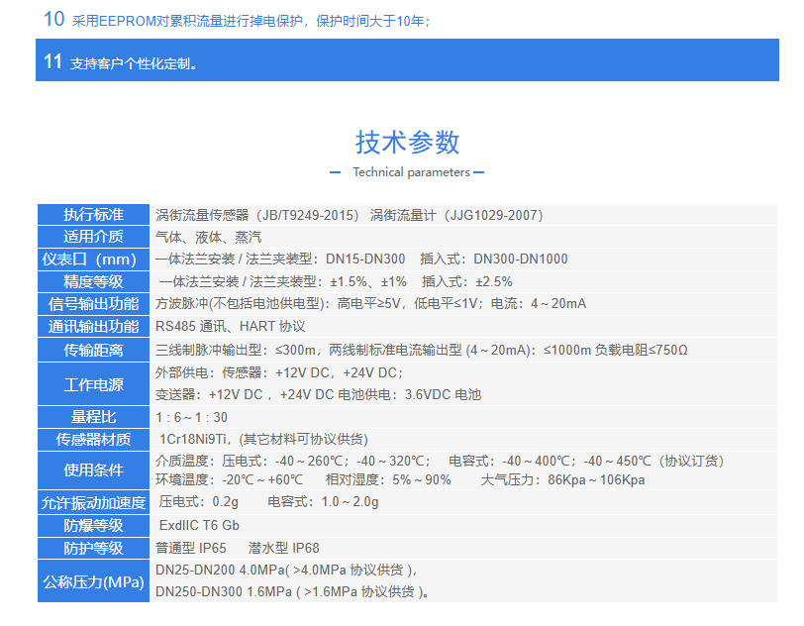The image size is (804, 626).
Task: Select the "仪表口 (mm)" row label
Action: (94, 259)
